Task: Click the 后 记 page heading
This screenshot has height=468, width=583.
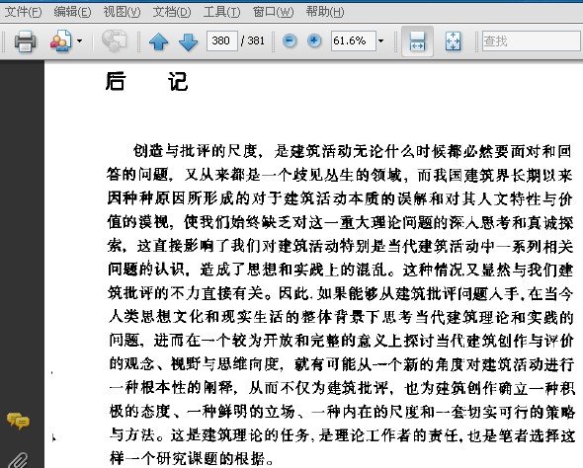Action: pyautogui.click(x=147, y=81)
